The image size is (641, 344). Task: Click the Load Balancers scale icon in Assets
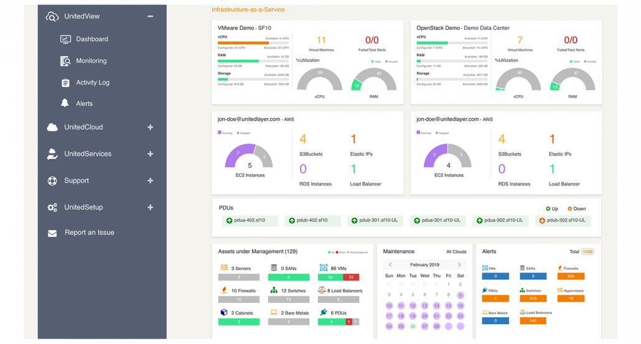pos(322,290)
